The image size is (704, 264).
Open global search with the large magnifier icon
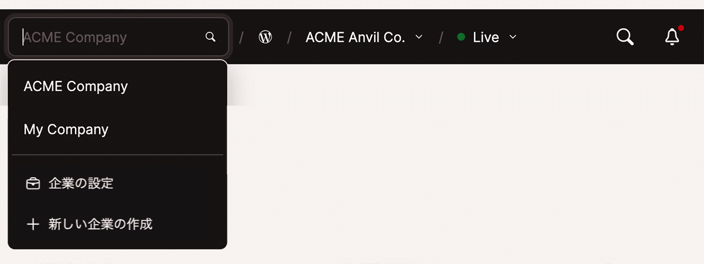(x=625, y=38)
